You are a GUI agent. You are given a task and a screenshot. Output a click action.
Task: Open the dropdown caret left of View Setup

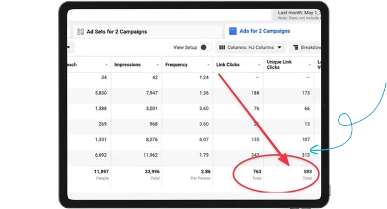tap(68, 47)
